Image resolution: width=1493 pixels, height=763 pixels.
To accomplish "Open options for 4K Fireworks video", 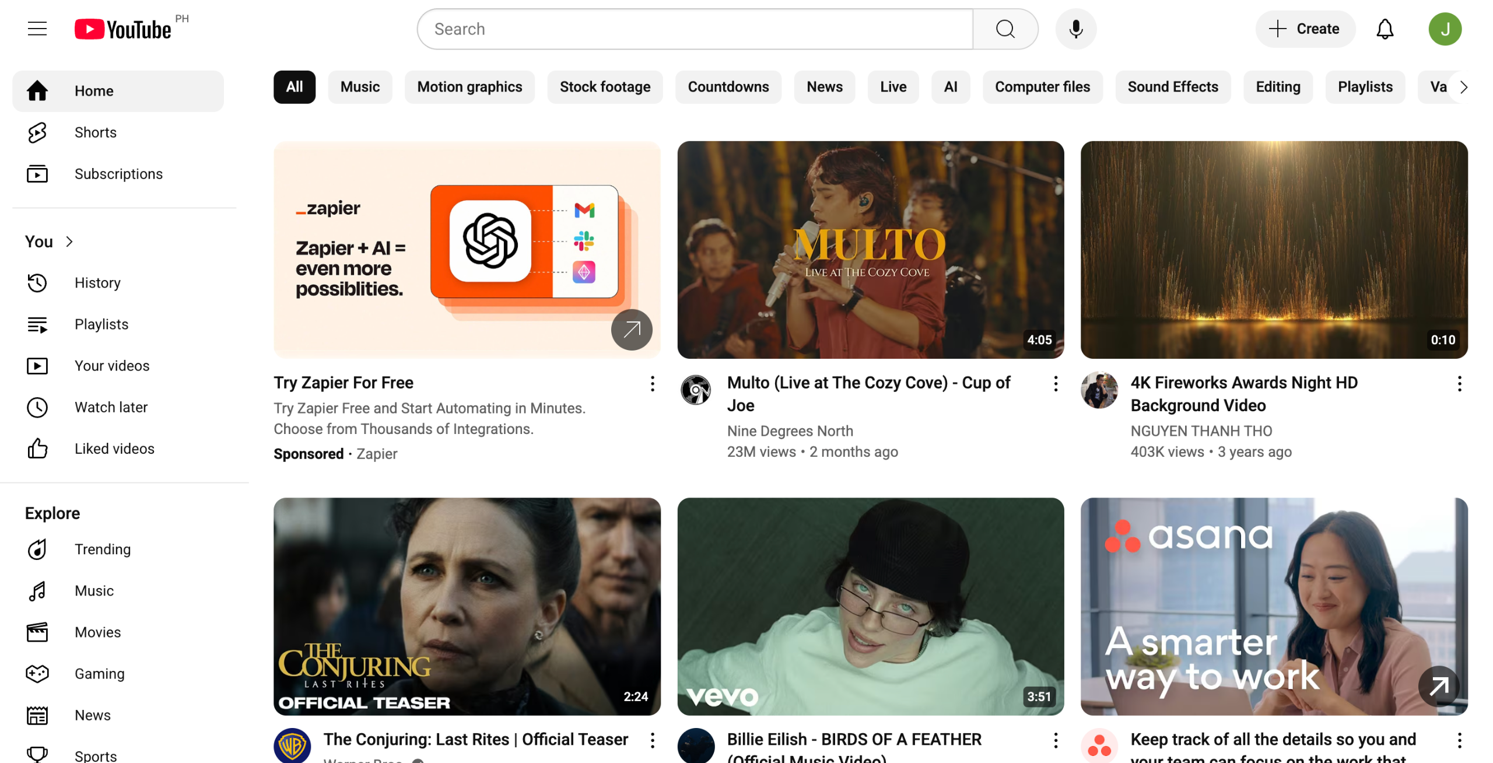I will tap(1459, 383).
